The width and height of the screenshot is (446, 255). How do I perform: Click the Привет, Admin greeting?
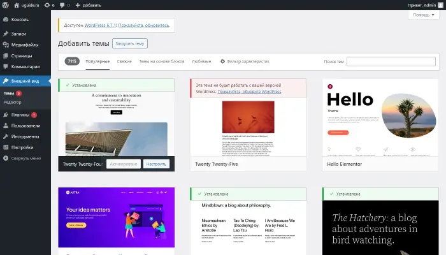(x=422, y=5)
